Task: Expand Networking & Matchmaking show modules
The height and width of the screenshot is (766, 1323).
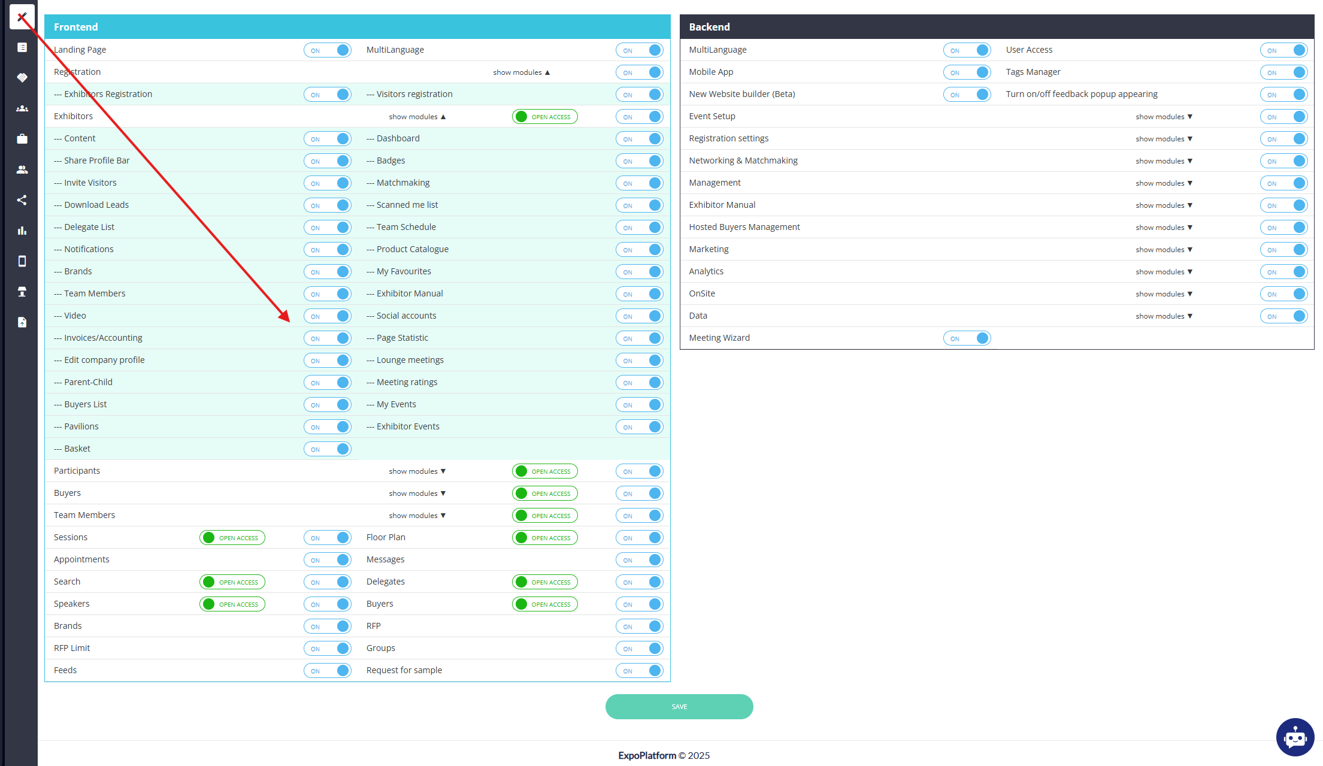Action: click(1164, 161)
